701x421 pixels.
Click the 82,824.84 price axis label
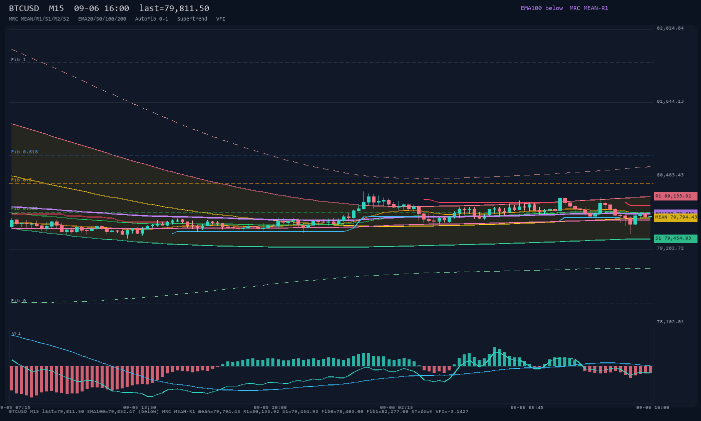point(670,28)
